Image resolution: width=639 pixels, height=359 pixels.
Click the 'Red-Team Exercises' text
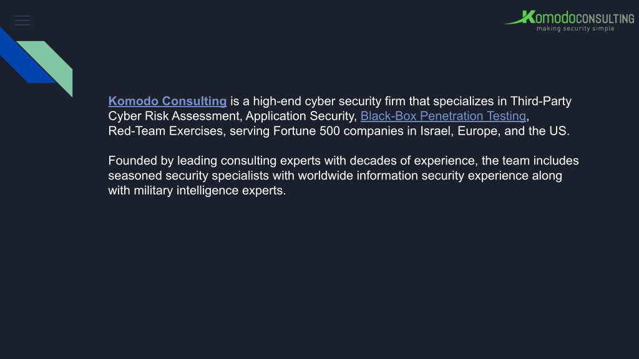click(x=166, y=131)
